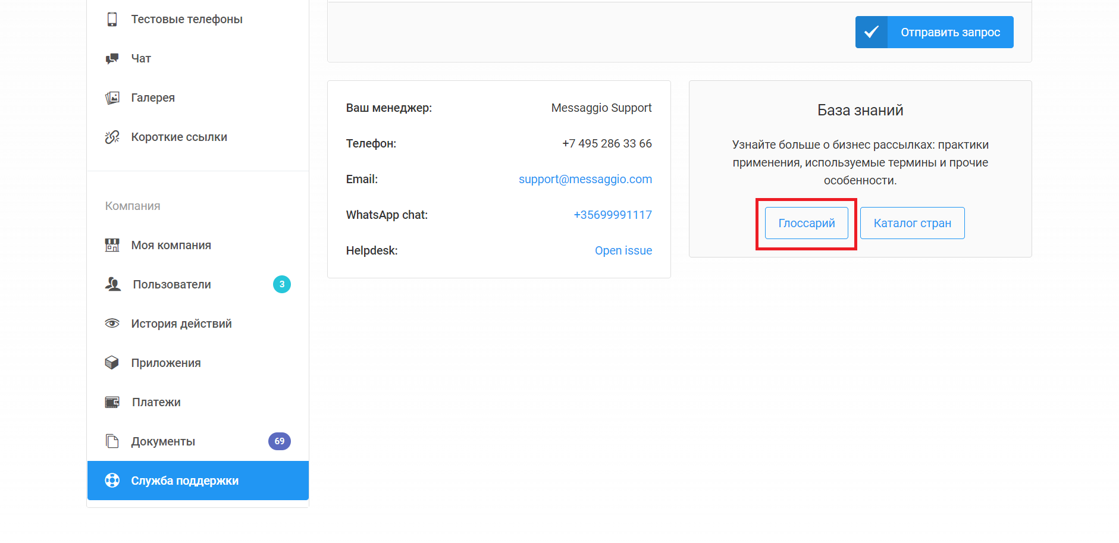Click the Телефон label
The height and width of the screenshot is (543, 1119).
(x=371, y=143)
